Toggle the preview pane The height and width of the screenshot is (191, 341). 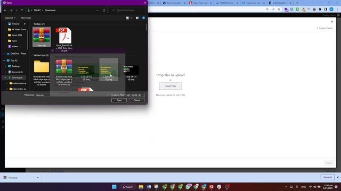tap(137, 18)
